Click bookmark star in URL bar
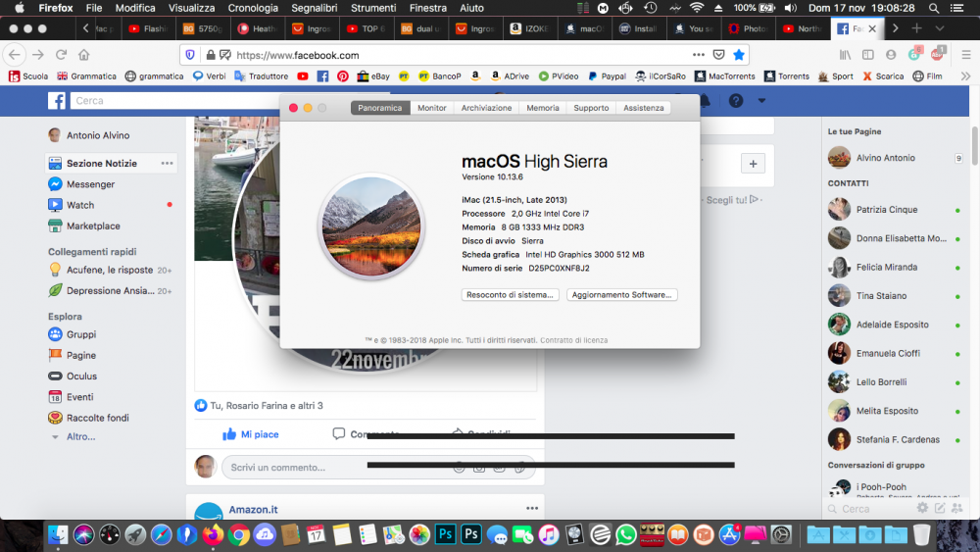 coord(739,55)
